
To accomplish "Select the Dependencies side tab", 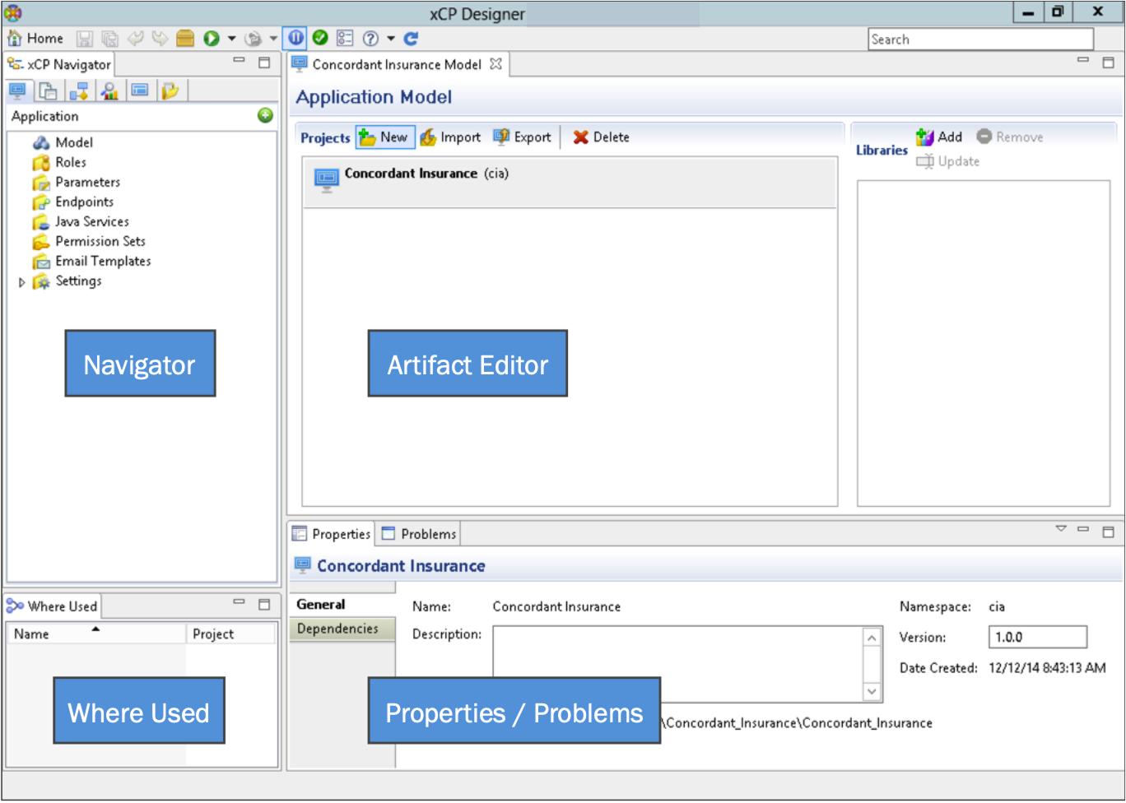I will [337, 629].
